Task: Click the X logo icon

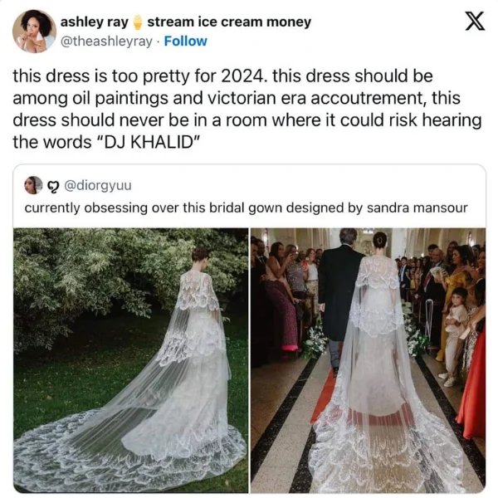Action: [x=475, y=21]
